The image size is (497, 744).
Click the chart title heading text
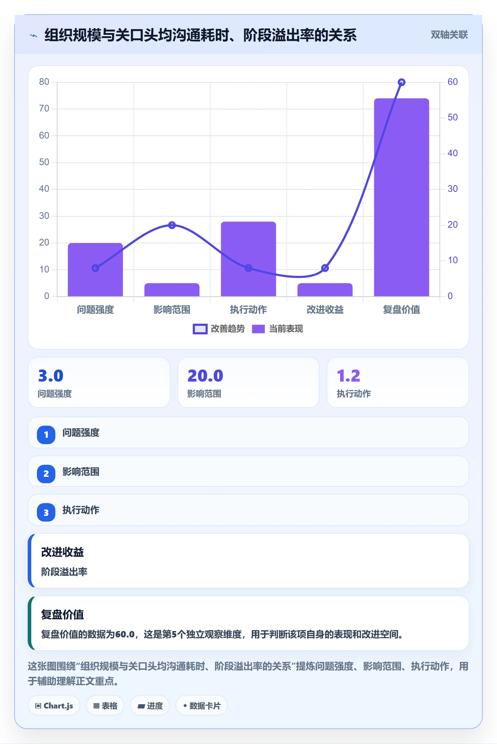click(x=201, y=35)
